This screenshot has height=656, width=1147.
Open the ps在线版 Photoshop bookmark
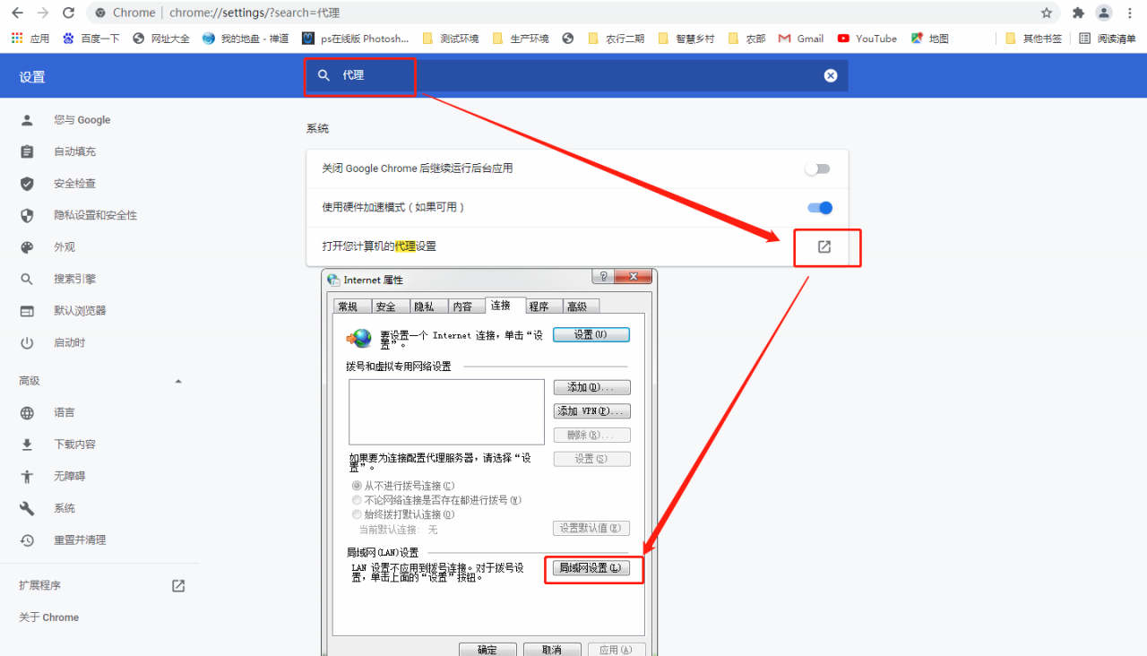[x=356, y=39]
